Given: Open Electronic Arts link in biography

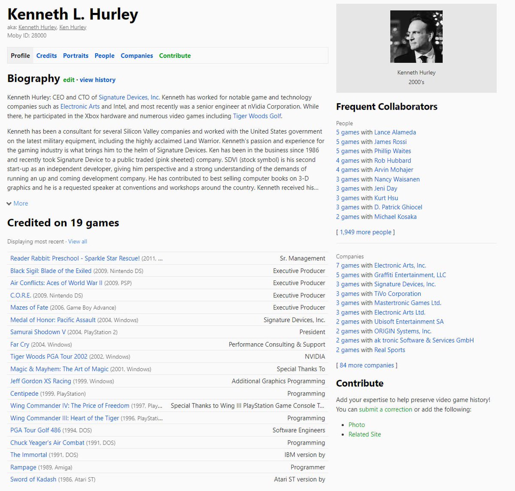Looking at the screenshot, I should pos(80,107).
